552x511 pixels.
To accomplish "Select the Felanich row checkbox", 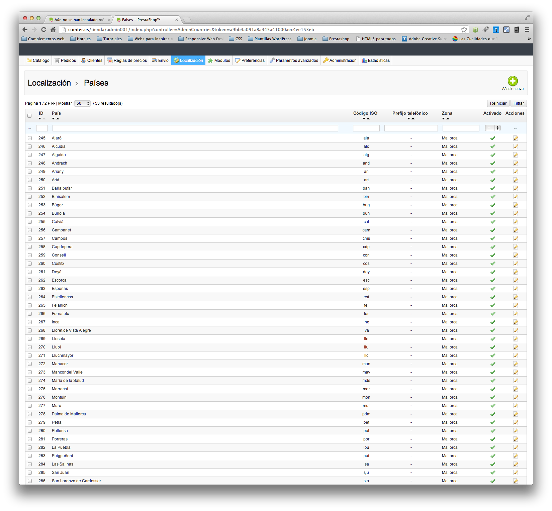I will [x=30, y=305].
